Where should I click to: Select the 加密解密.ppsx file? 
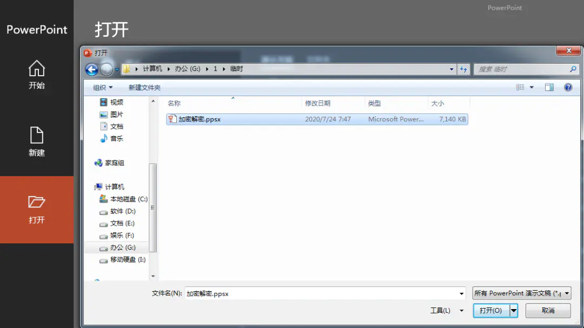pyautogui.click(x=199, y=119)
